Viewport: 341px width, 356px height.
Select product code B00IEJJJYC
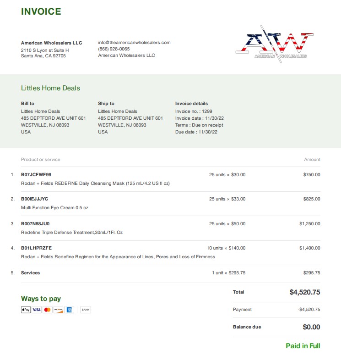(34, 199)
